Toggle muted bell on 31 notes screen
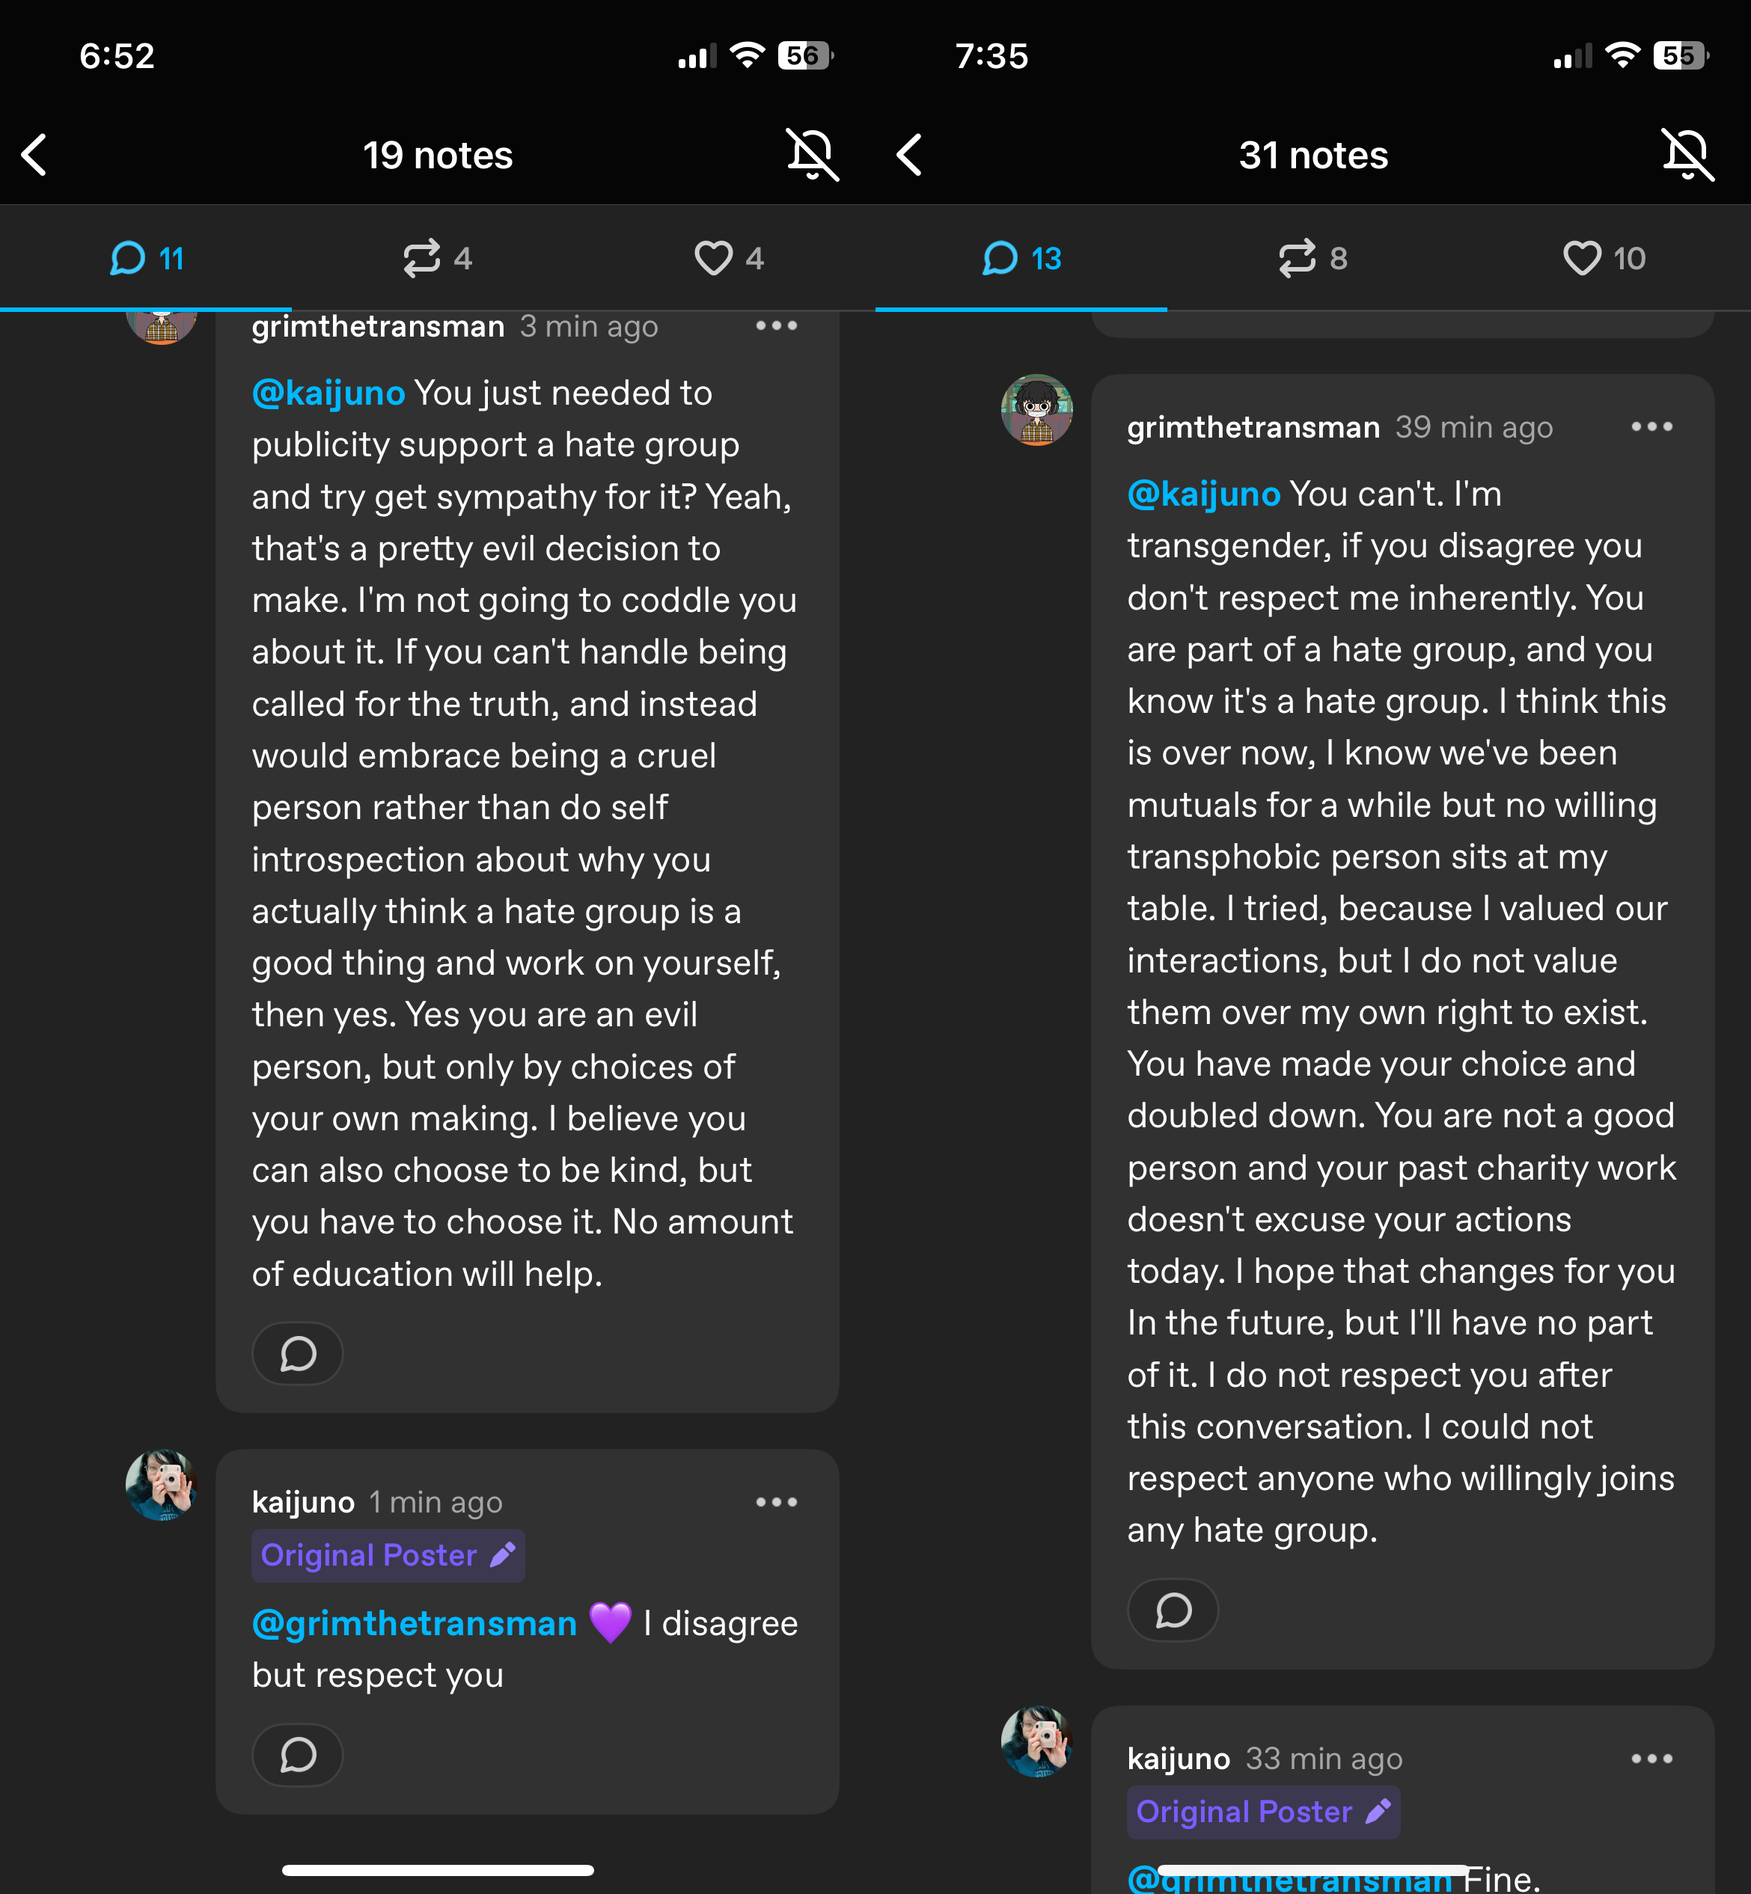The image size is (1751, 1894). tap(1687, 154)
